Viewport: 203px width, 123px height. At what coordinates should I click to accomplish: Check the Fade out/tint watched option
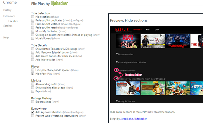coord(33,24)
